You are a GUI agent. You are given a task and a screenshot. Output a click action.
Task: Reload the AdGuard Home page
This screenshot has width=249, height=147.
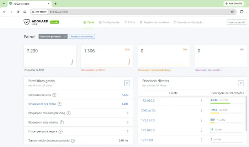click(18, 12)
